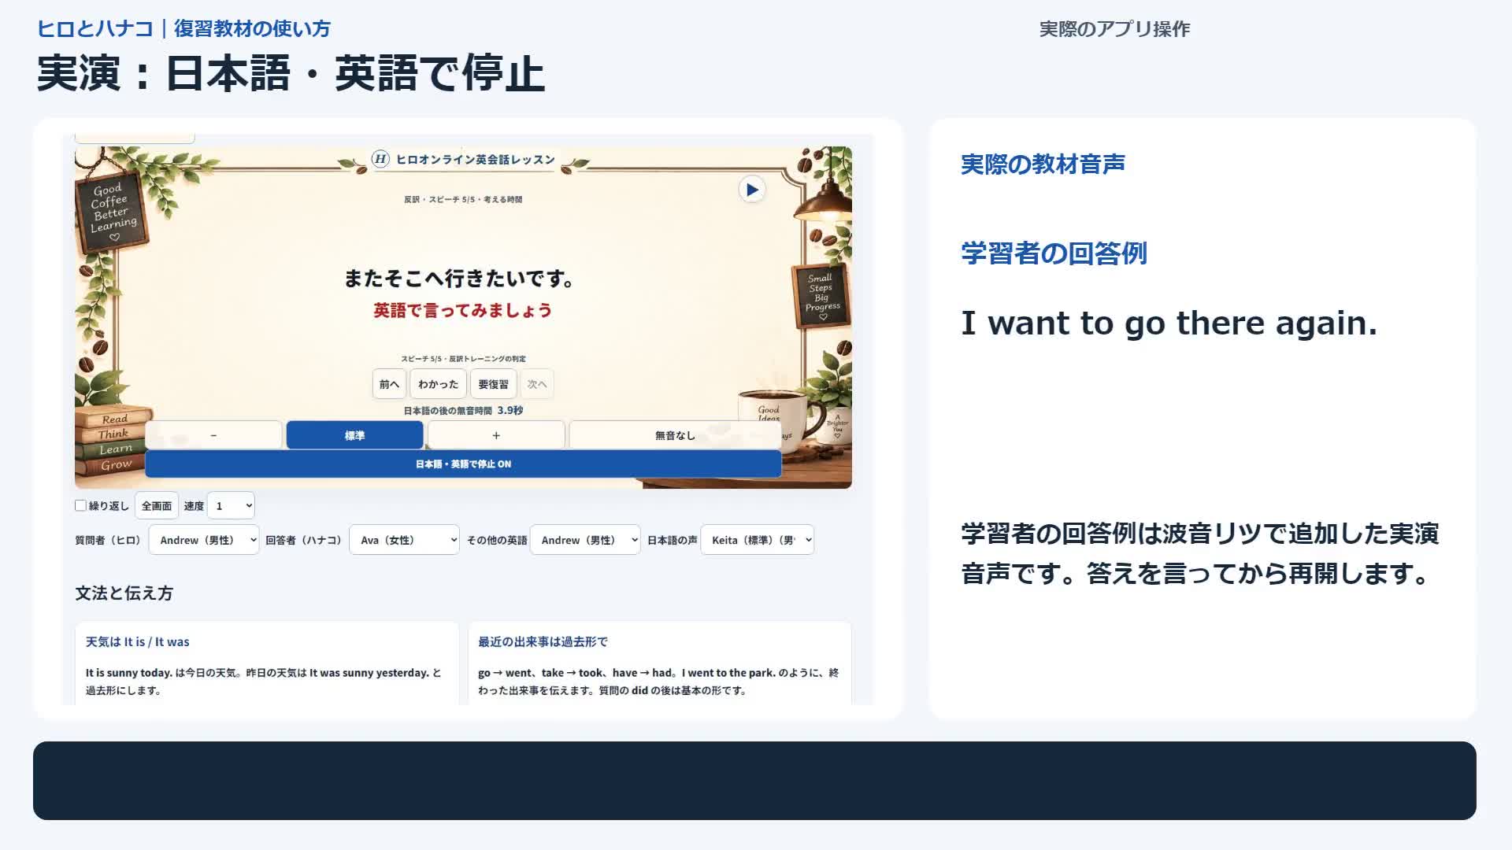Click the 実際の教材音声 heading
Screen dimensions: 1512x850
(x=1043, y=164)
